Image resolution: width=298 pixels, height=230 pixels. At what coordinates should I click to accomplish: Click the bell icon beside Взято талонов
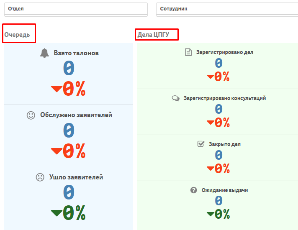[x=44, y=53]
